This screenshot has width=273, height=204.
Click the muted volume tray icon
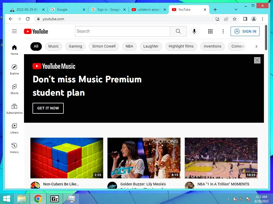point(235,199)
